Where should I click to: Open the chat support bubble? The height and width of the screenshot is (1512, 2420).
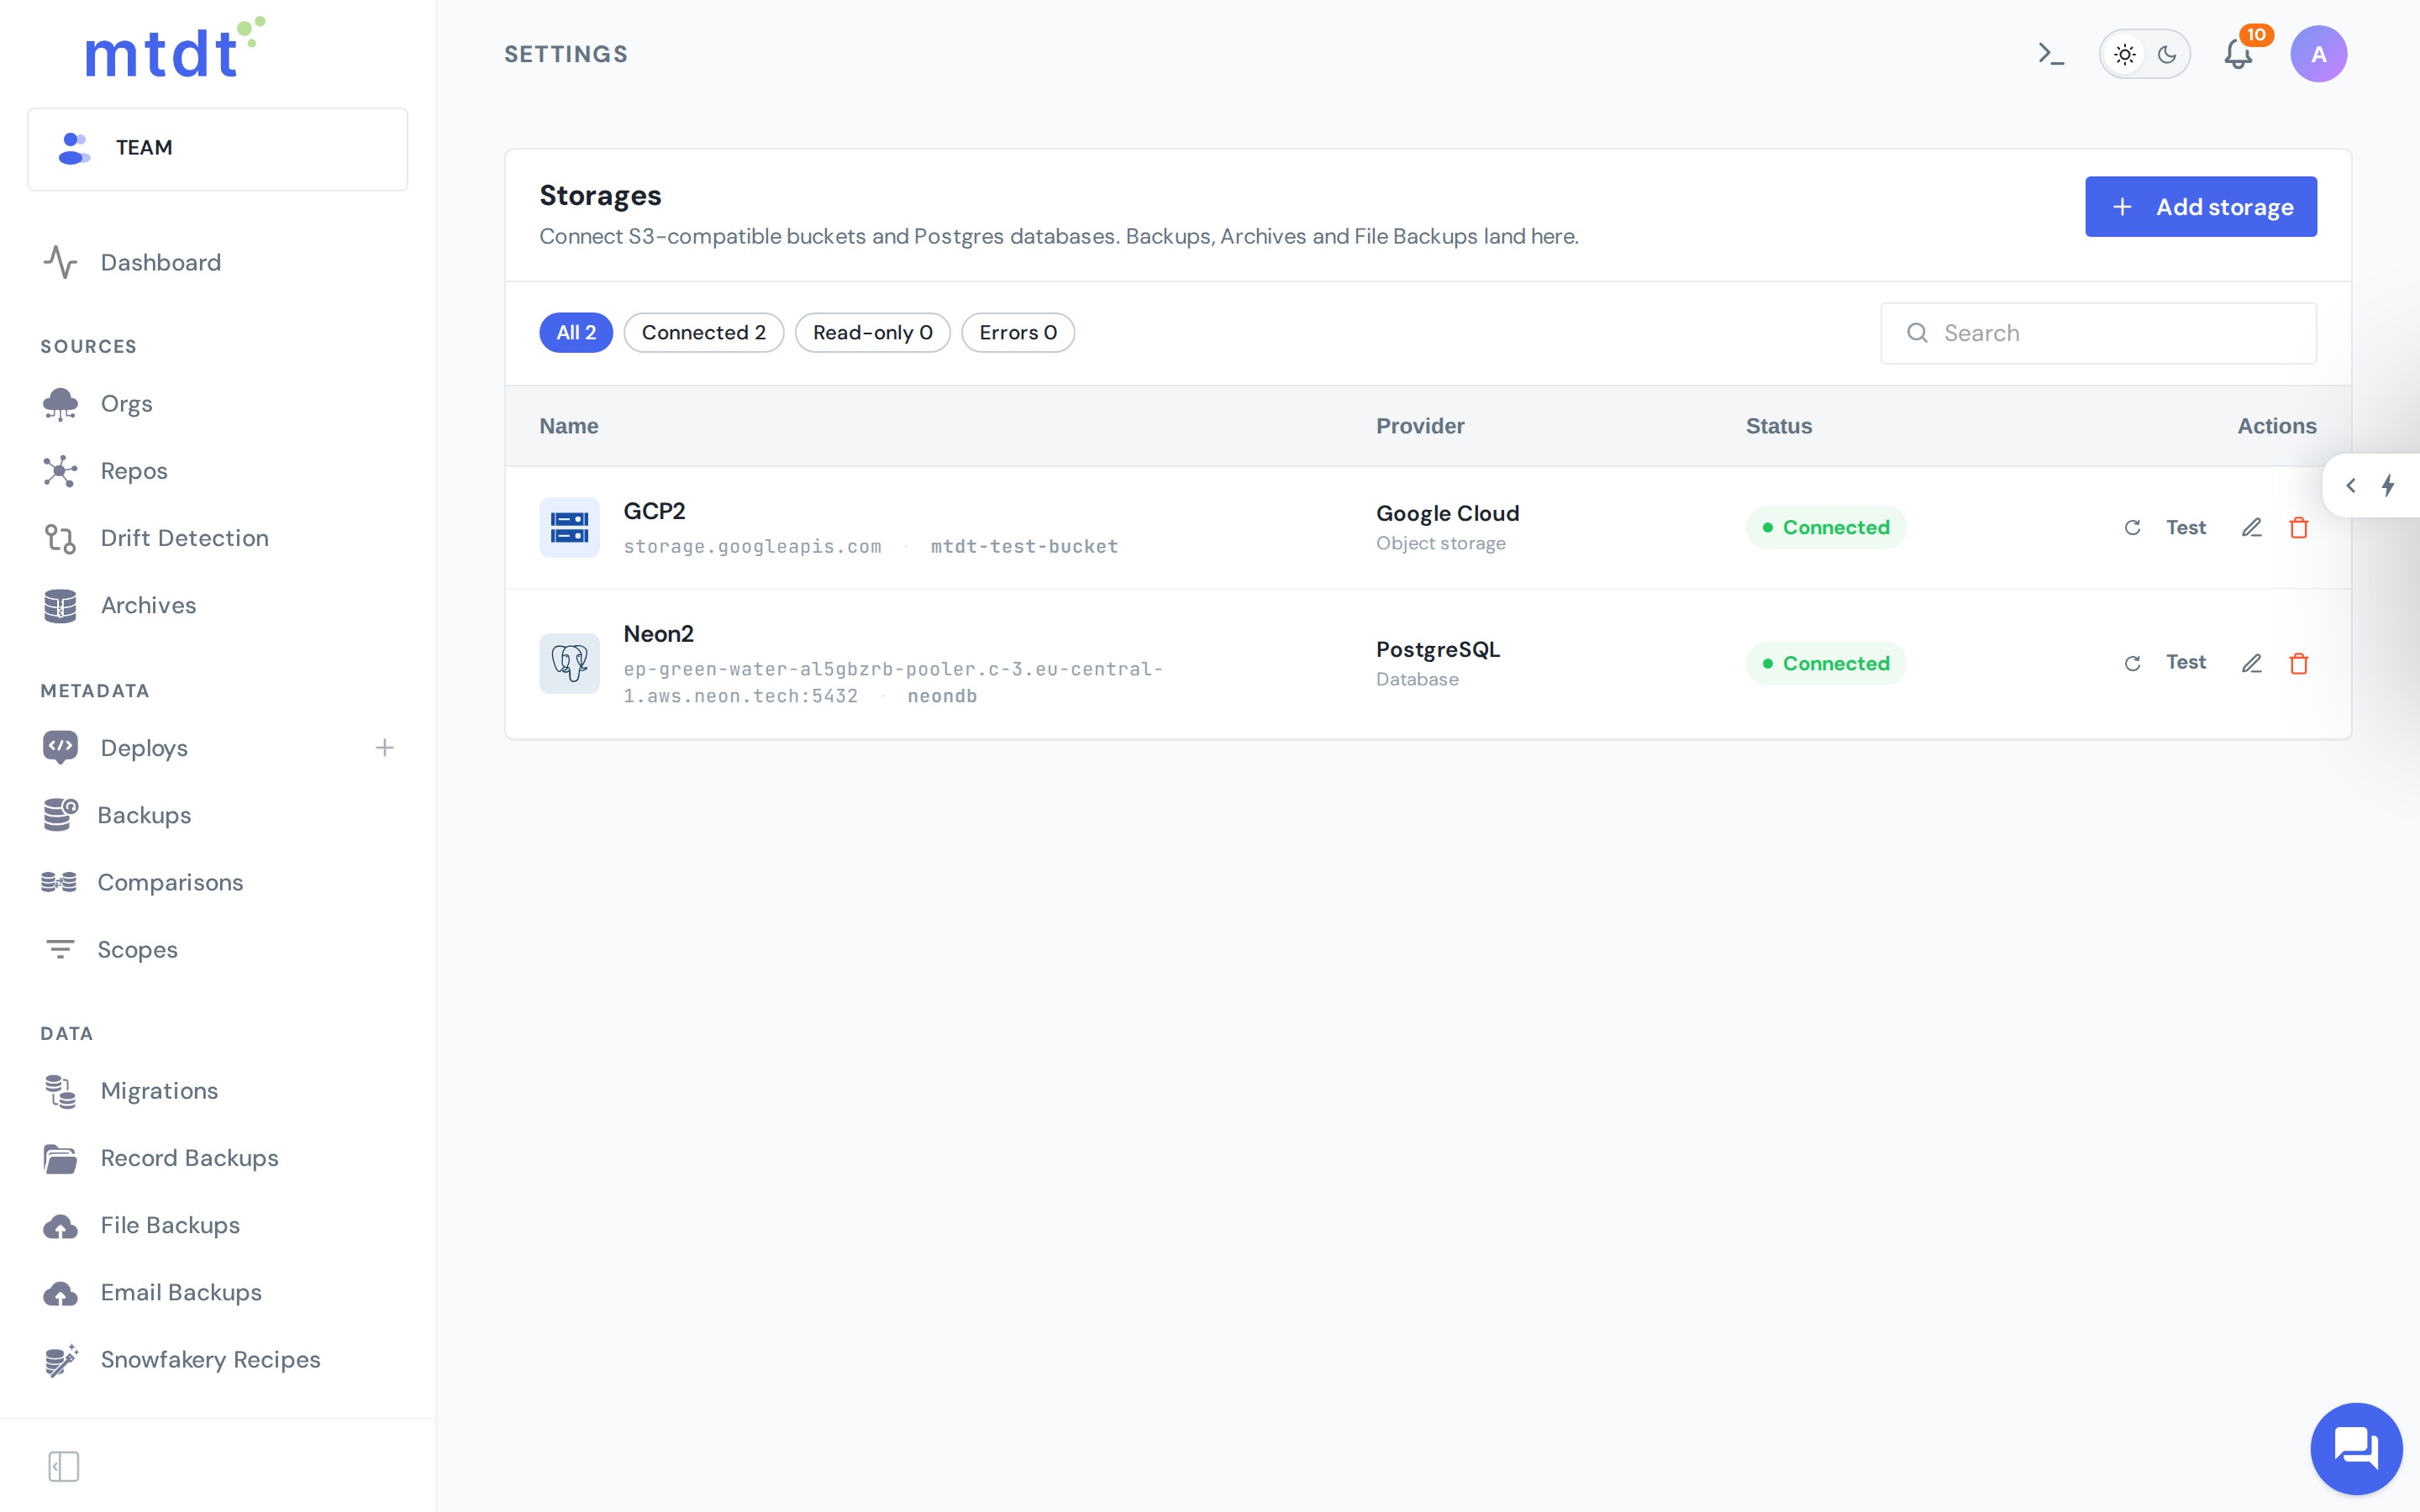pyautogui.click(x=2356, y=1448)
